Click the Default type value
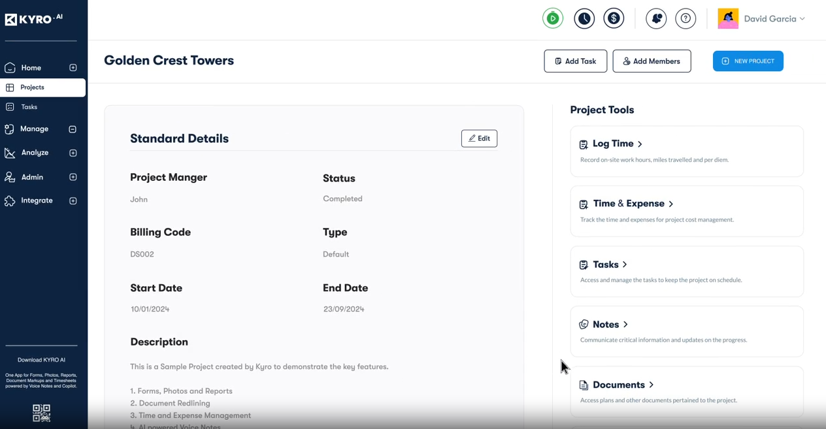826x429 pixels. (x=336, y=255)
